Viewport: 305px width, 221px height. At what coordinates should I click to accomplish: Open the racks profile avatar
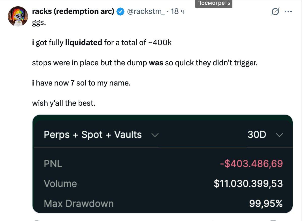point(18,16)
